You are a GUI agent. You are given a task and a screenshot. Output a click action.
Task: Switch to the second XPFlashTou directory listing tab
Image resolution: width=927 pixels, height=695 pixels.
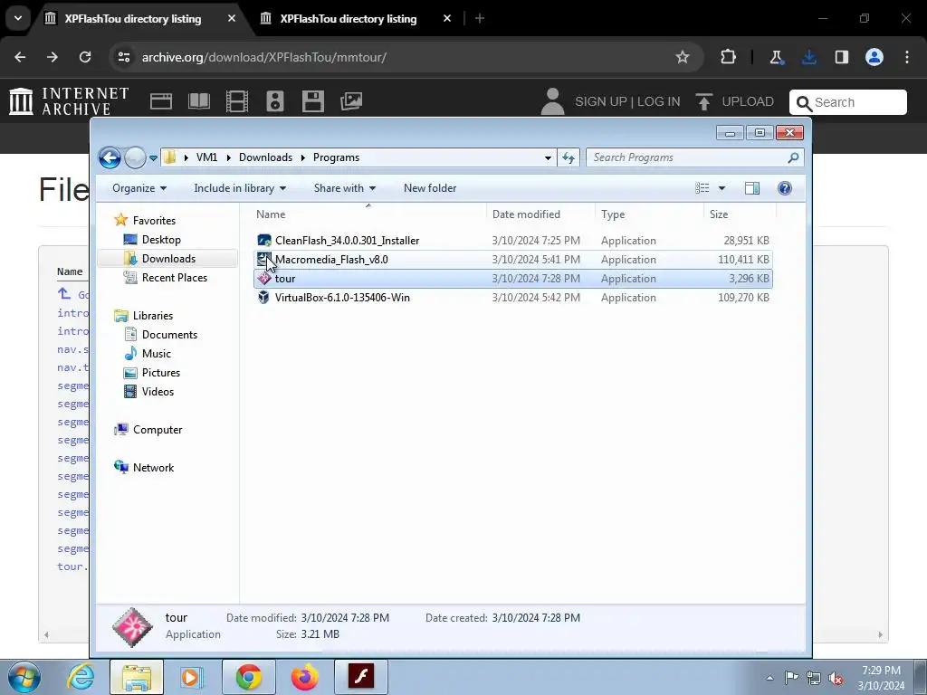(349, 18)
